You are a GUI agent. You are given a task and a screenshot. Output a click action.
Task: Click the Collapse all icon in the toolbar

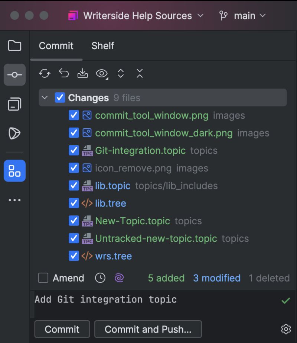point(140,73)
